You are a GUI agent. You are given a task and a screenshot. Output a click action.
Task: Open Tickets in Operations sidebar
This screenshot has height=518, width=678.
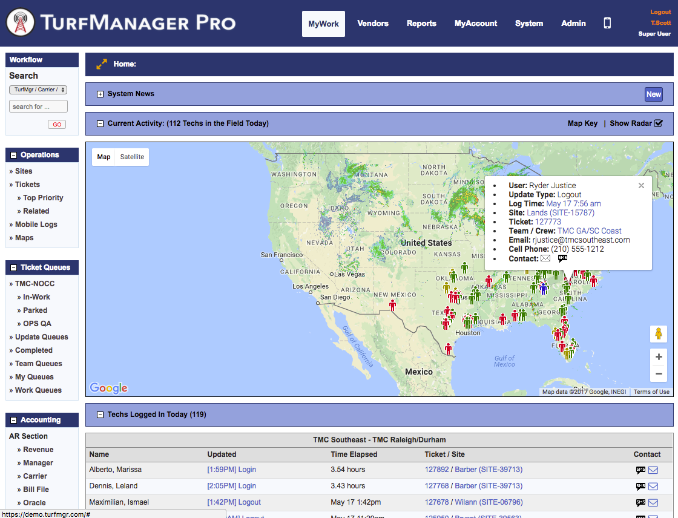pos(27,185)
